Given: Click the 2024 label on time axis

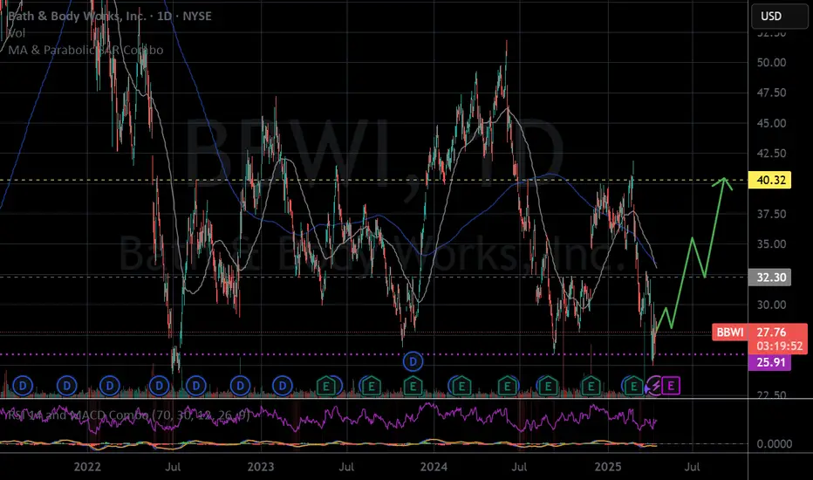Looking at the screenshot, I should 434,467.
